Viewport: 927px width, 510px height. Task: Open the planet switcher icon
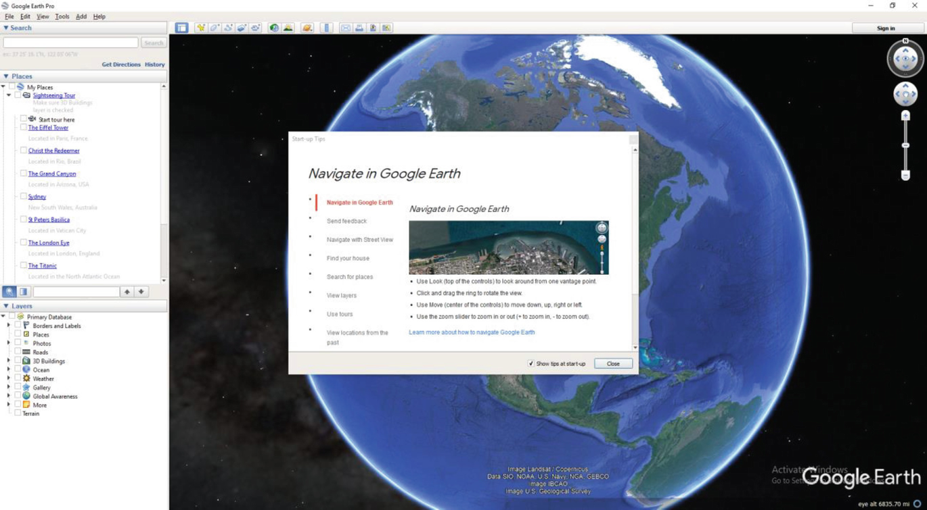point(307,28)
